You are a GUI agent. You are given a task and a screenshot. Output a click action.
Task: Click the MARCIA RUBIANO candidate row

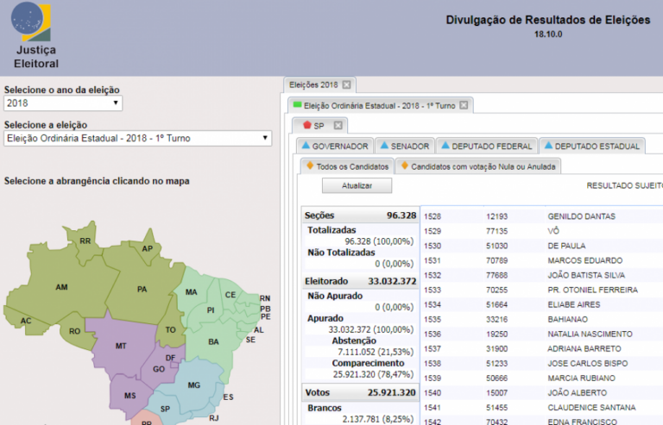click(541, 378)
